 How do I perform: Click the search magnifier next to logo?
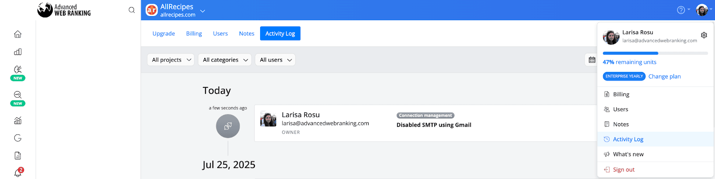point(131,10)
